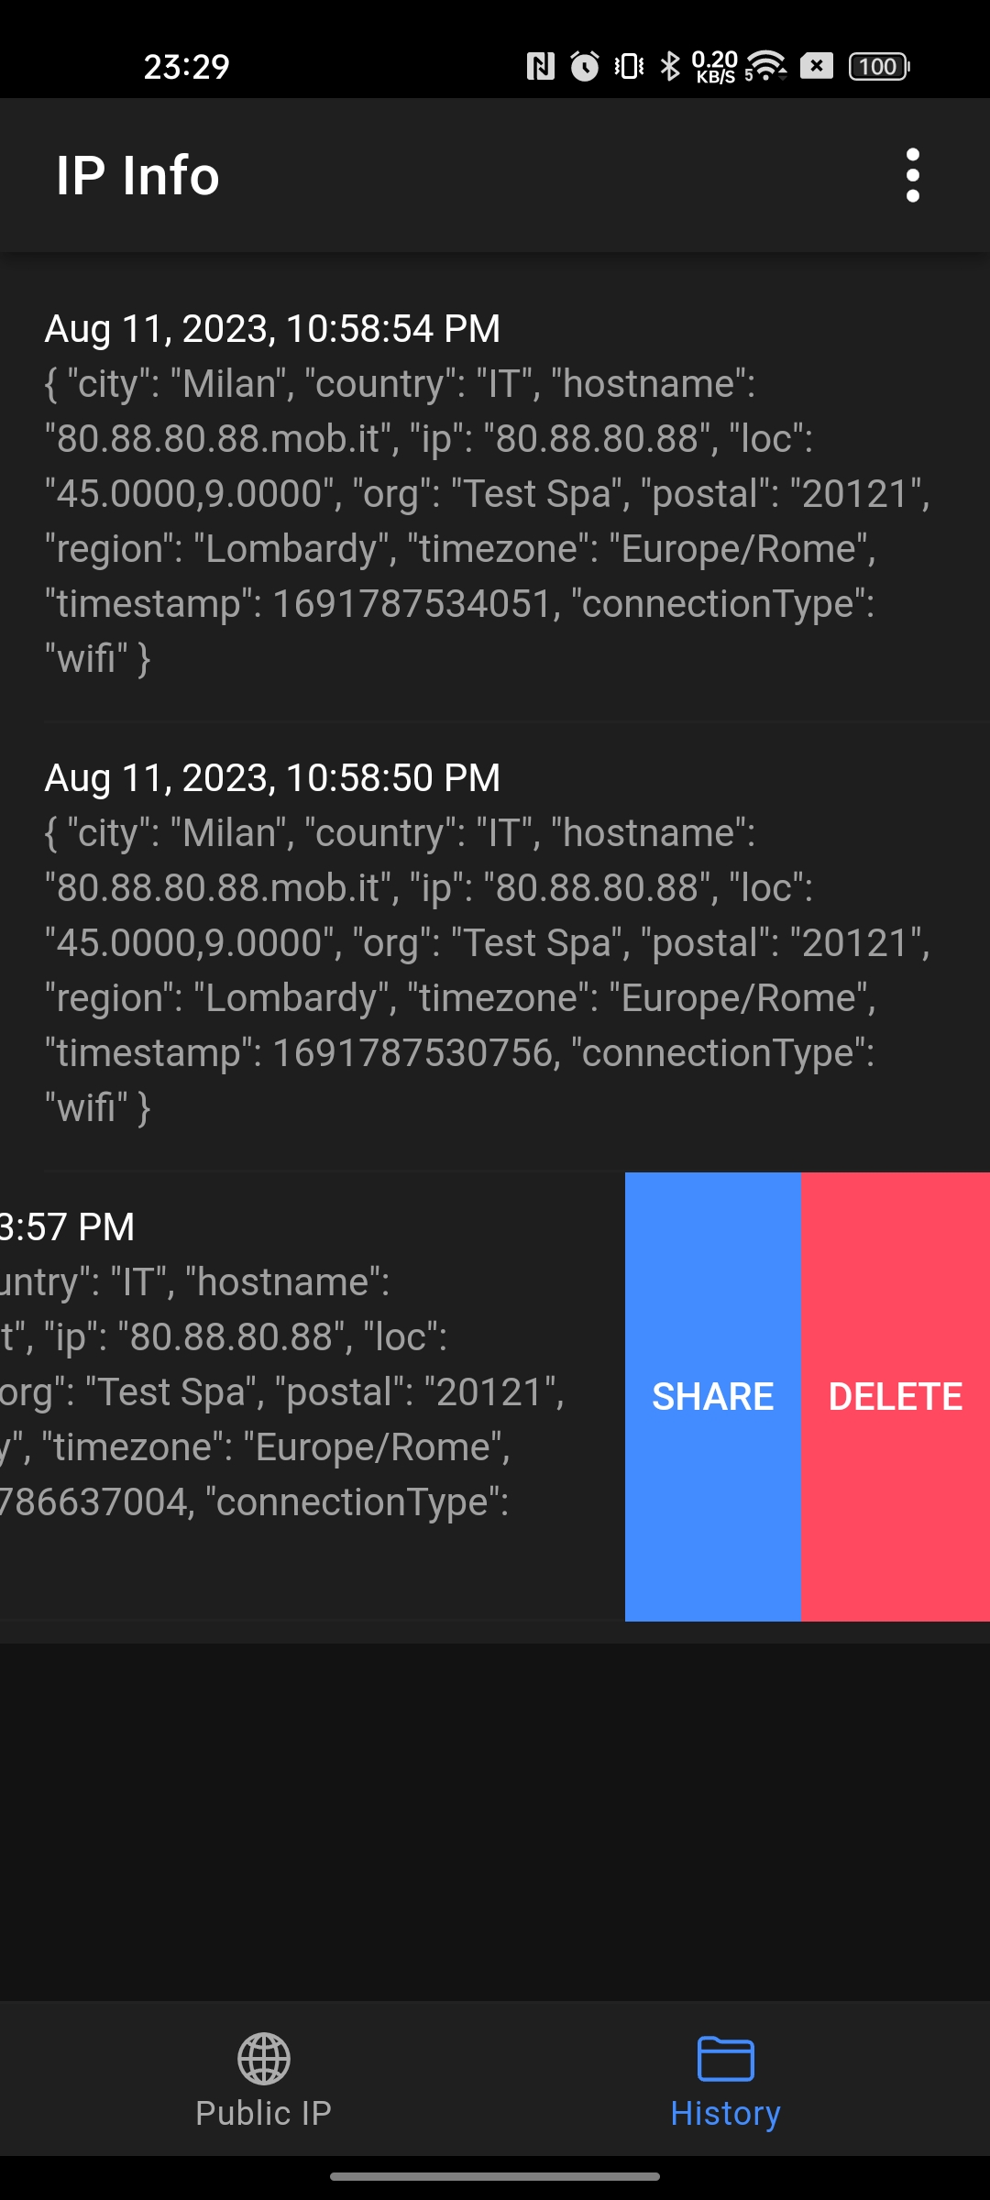The image size is (990, 2200).
Task: Tap the History folder icon
Action: [x=725, y=2059]
